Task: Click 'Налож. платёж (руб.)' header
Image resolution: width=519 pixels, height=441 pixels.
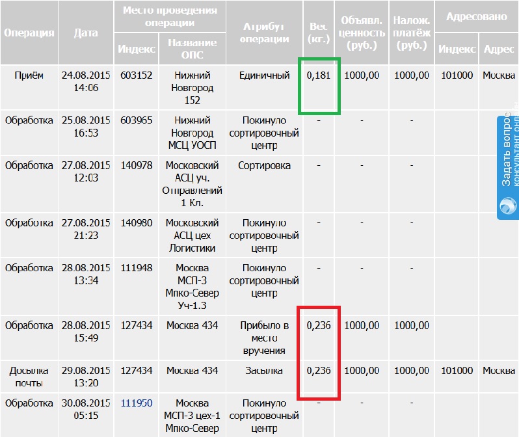Action: 412,33
